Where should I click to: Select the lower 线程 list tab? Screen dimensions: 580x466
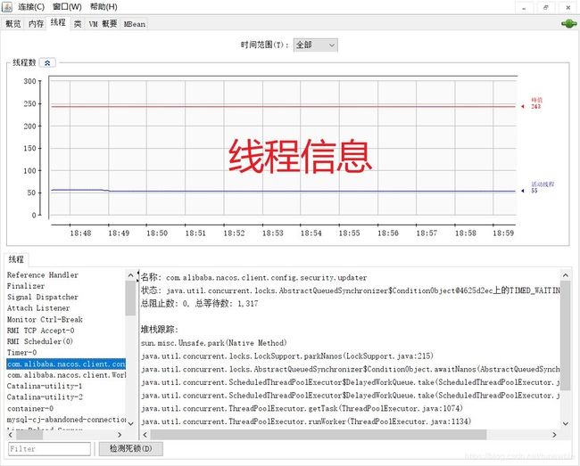16,259
